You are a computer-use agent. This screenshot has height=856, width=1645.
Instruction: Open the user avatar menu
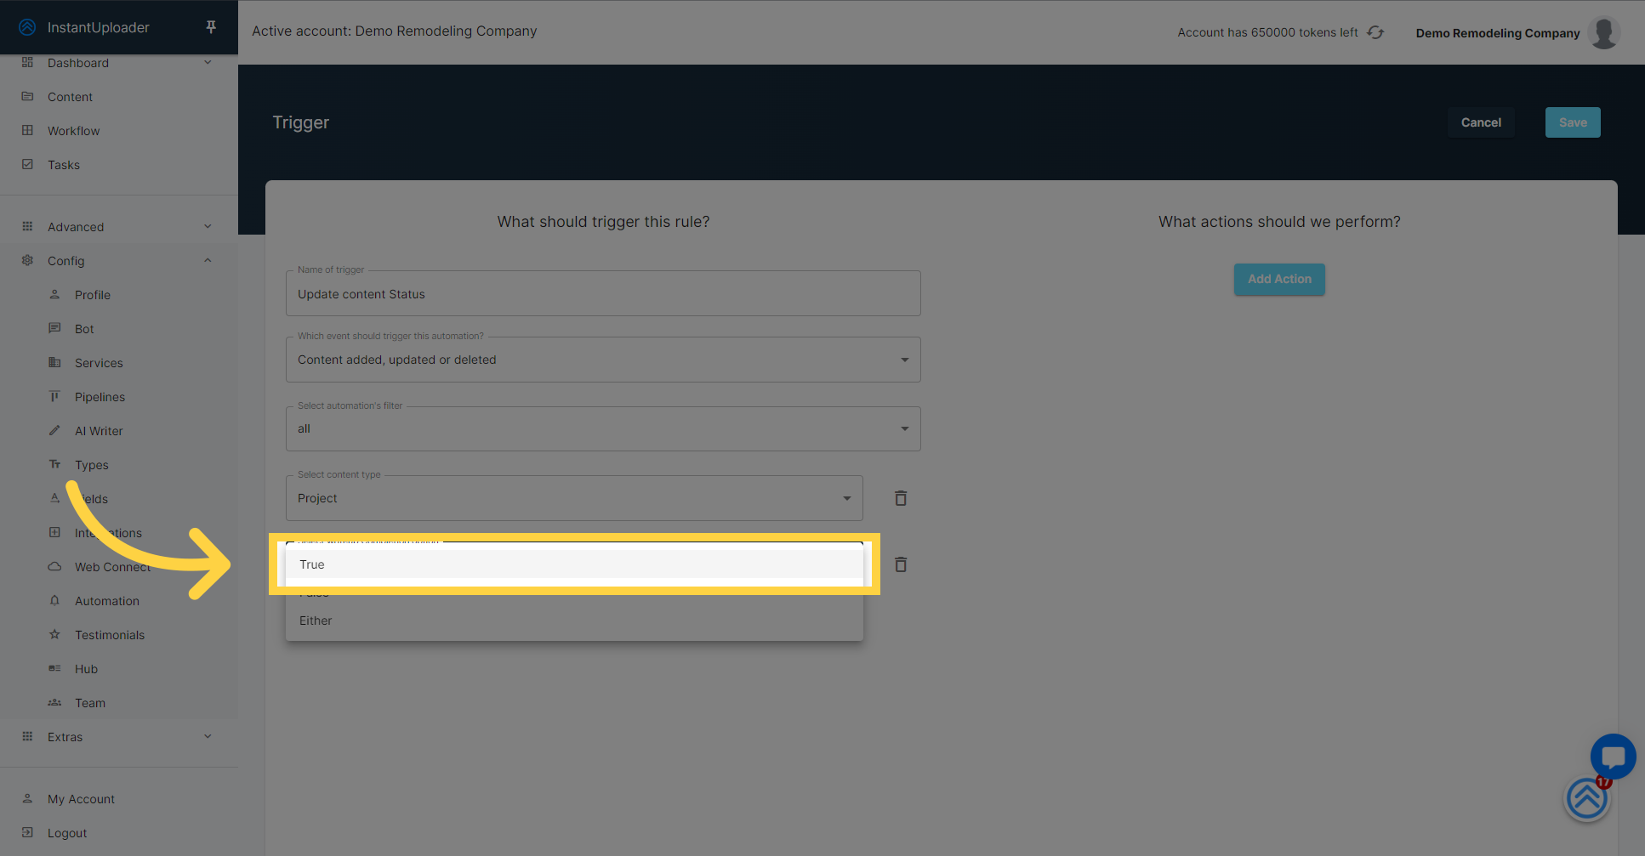tap(1604, 32)
